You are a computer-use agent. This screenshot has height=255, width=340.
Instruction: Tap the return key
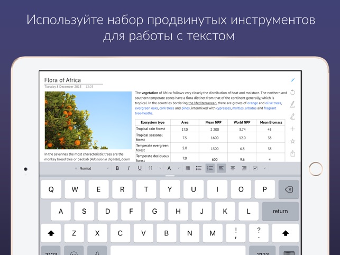280,211
